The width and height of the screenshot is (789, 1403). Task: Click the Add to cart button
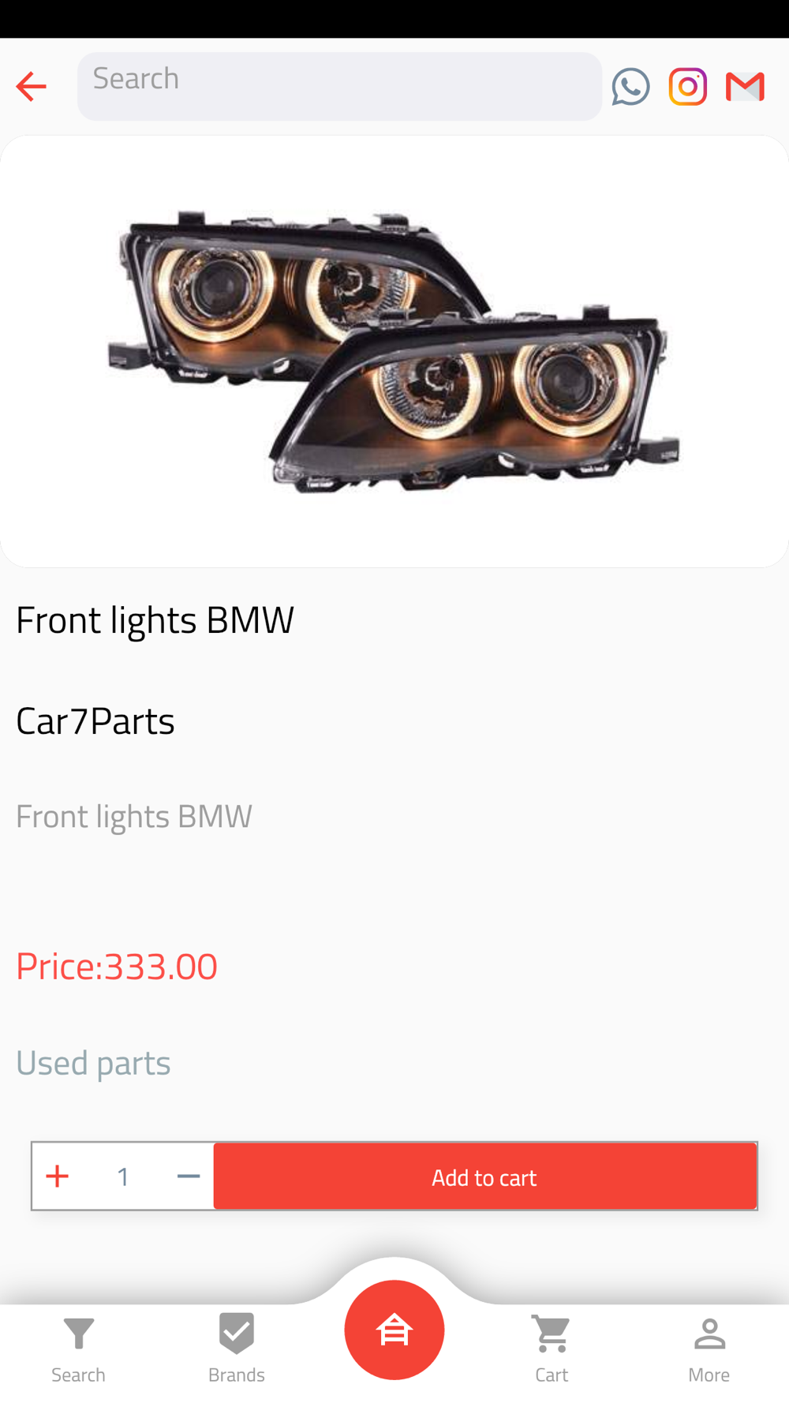pyautogui.click(x=484, y=1176)
